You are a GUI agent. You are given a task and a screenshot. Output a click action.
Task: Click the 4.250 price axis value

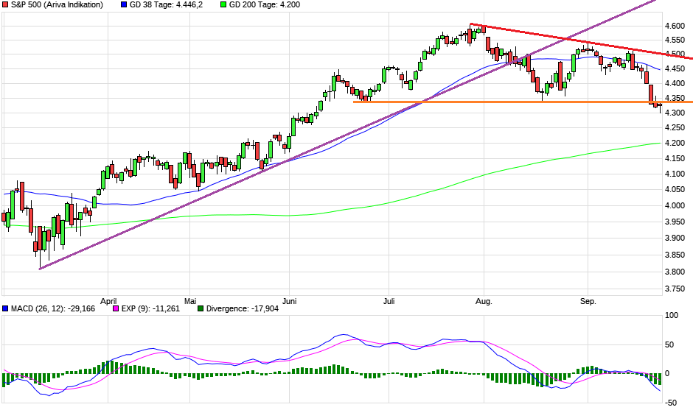point(675,128)
